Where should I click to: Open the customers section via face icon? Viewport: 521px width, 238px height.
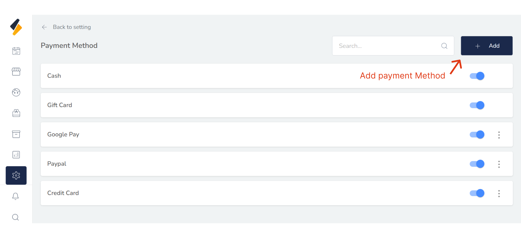tap(16, 92)
